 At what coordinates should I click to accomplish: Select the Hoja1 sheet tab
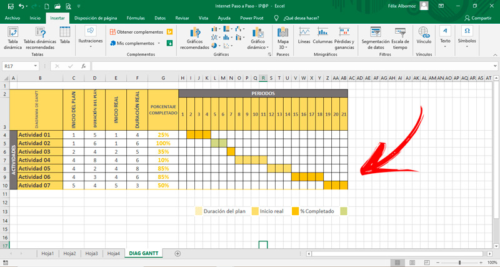[x=47, y=253]
